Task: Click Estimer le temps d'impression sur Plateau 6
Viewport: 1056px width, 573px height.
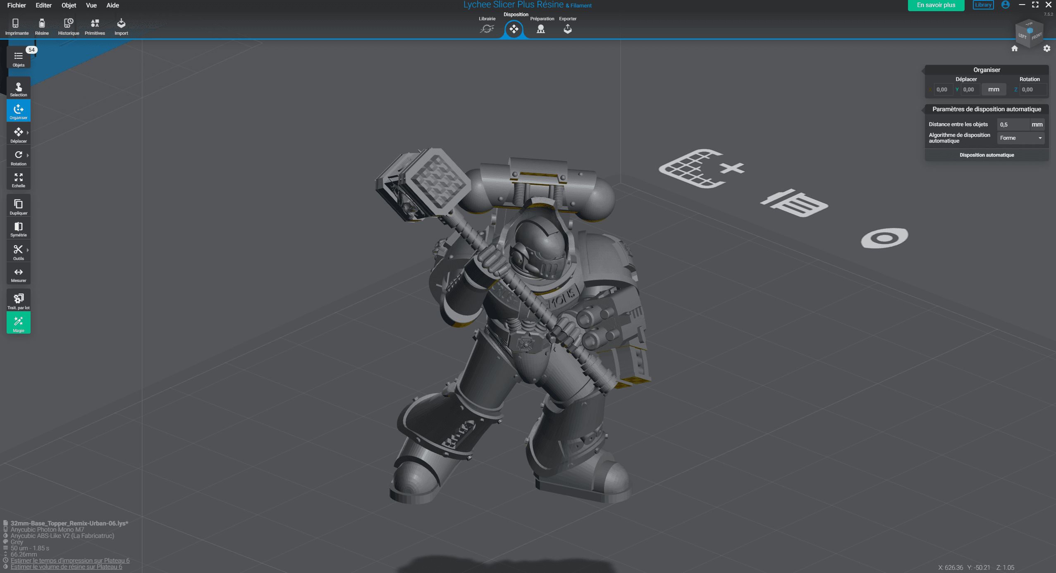Action: (70, 561)
